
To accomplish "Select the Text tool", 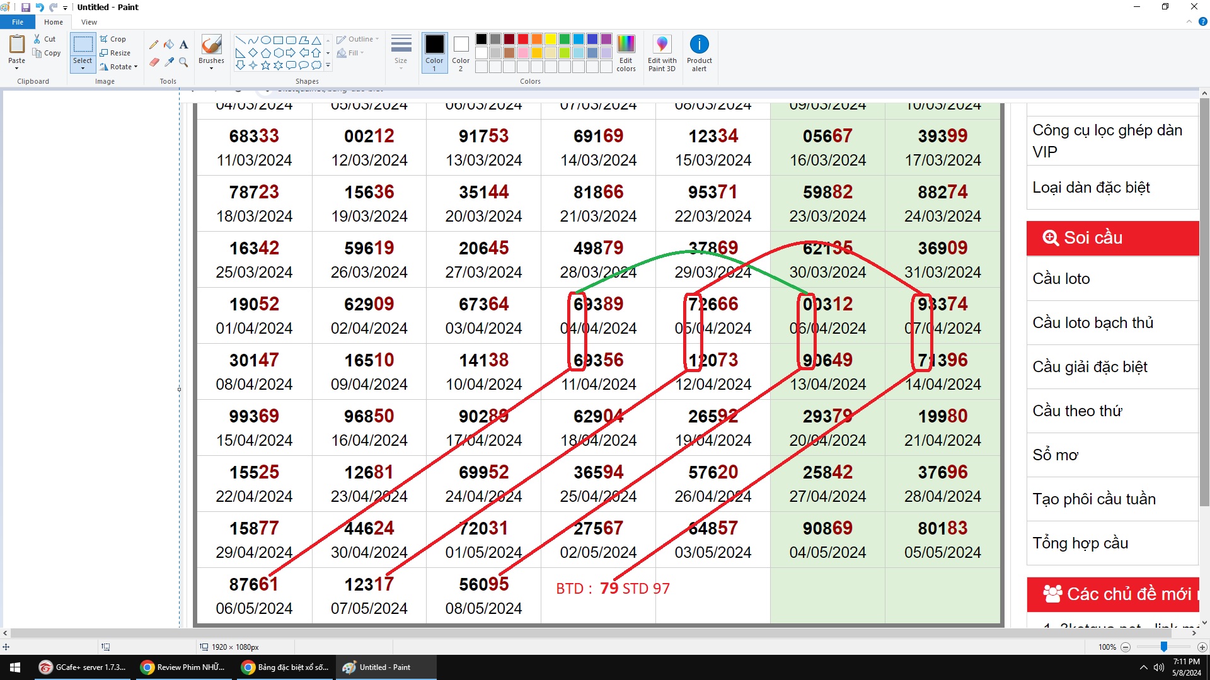I will click(x=183, y=45).
